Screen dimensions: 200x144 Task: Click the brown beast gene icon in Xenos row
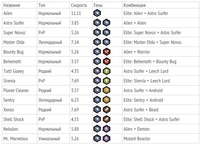pyautogui.click(x=107, y=109)
